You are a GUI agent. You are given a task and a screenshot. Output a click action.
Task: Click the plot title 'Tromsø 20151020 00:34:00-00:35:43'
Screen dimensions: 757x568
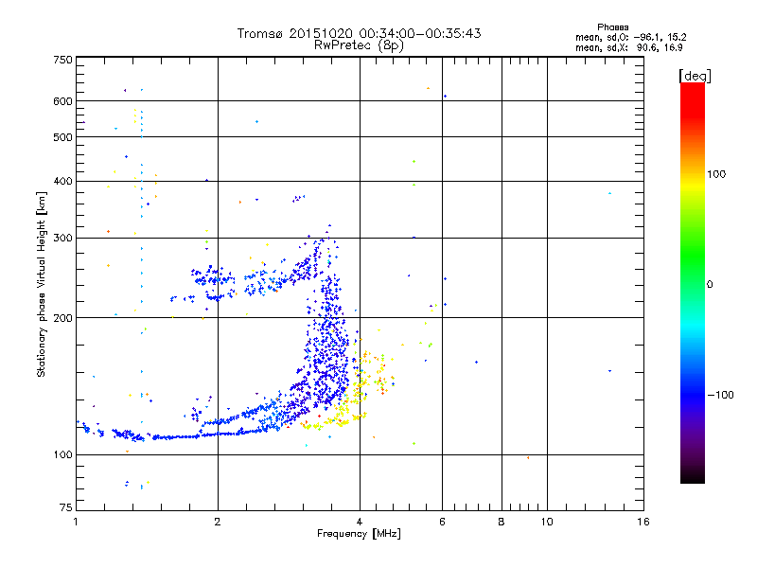click(359, 33)
